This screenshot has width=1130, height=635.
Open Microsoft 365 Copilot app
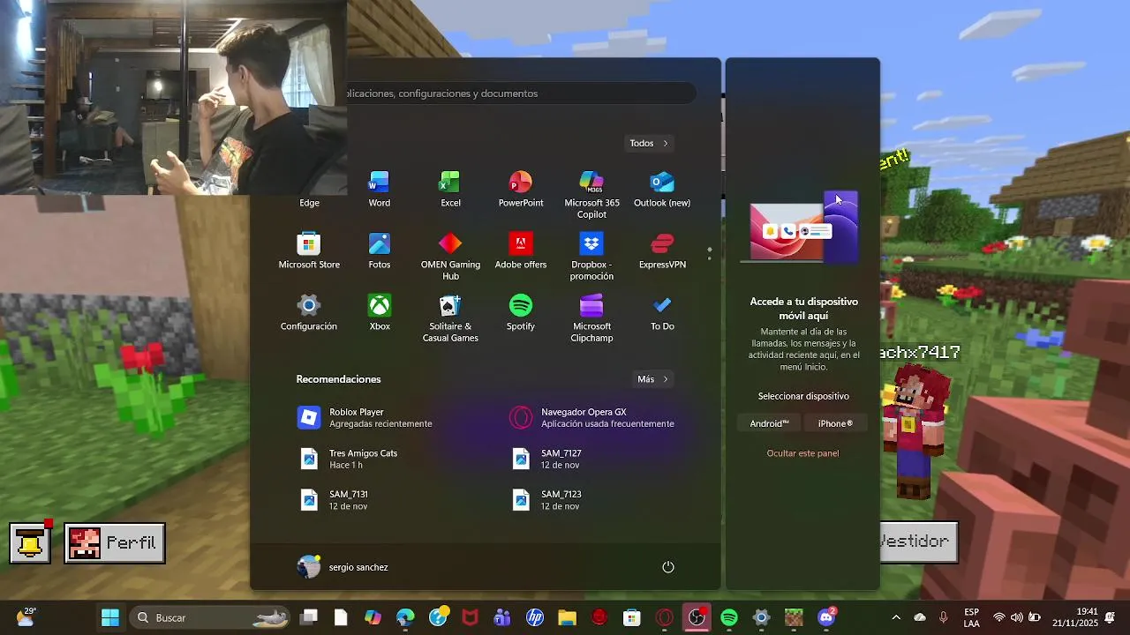point(591,195)
